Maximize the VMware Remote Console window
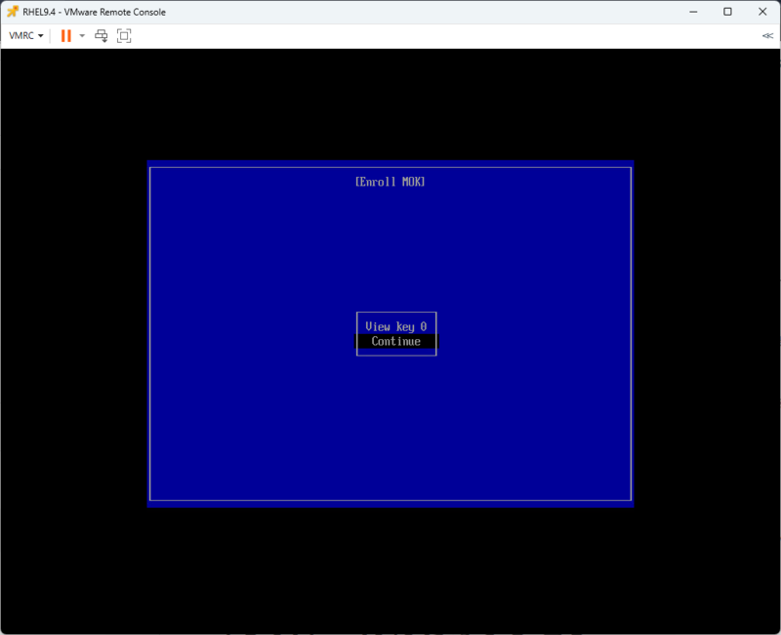The width and height of the screenshot is (781, 635). tap(727, 12)
